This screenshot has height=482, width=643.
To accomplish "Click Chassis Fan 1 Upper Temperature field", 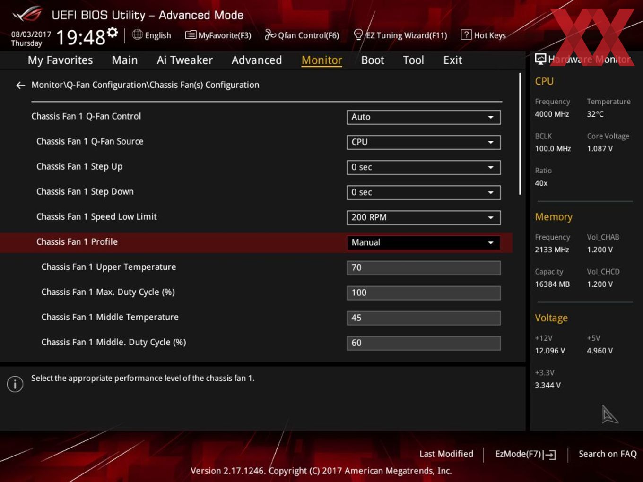I will (424, 267).
